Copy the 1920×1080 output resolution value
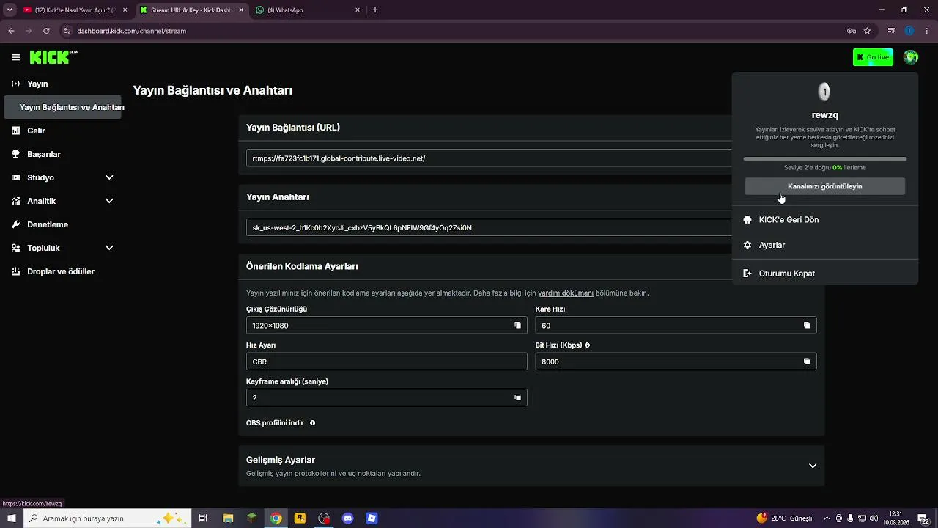938x528 pixels. coord(517,326)
